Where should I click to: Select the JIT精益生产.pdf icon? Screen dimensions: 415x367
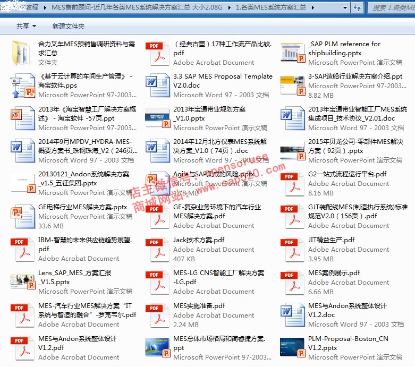point(292,250)
